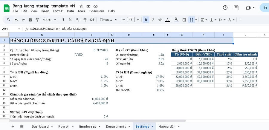Open horizontal align dropdown

pos(204,20)
